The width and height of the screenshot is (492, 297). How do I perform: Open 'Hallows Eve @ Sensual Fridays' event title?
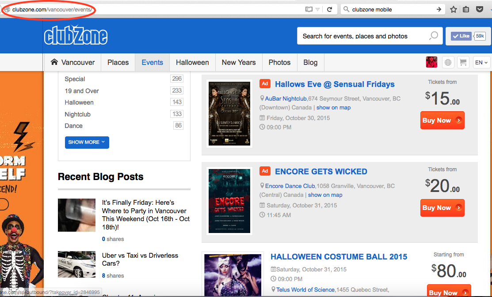[x=335, y=84]
